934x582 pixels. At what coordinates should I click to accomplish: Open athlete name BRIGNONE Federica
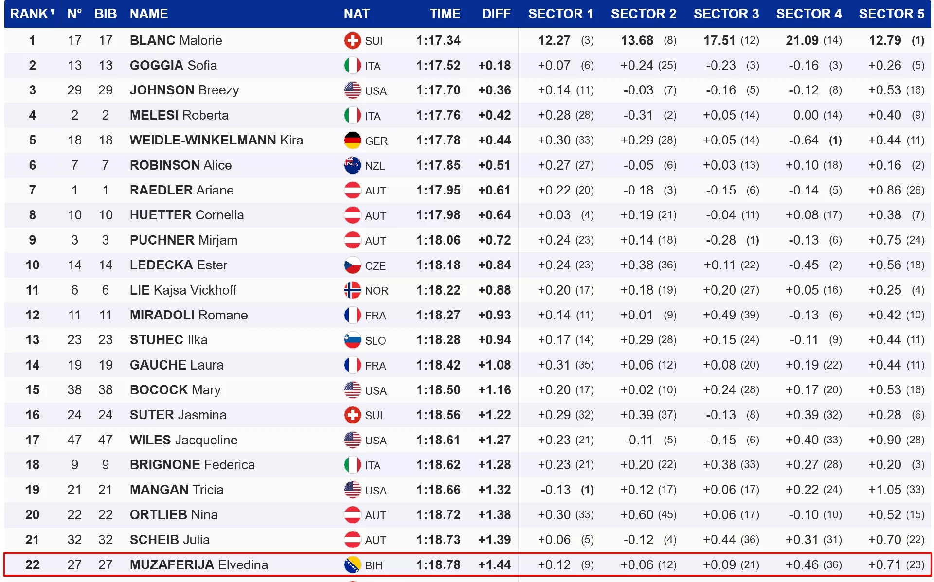coord(192,465)
